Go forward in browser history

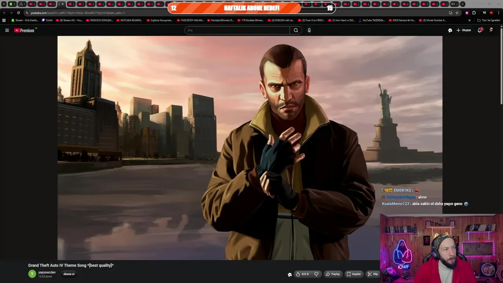(11, 13)
